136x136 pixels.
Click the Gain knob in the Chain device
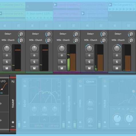pos(90,103)
